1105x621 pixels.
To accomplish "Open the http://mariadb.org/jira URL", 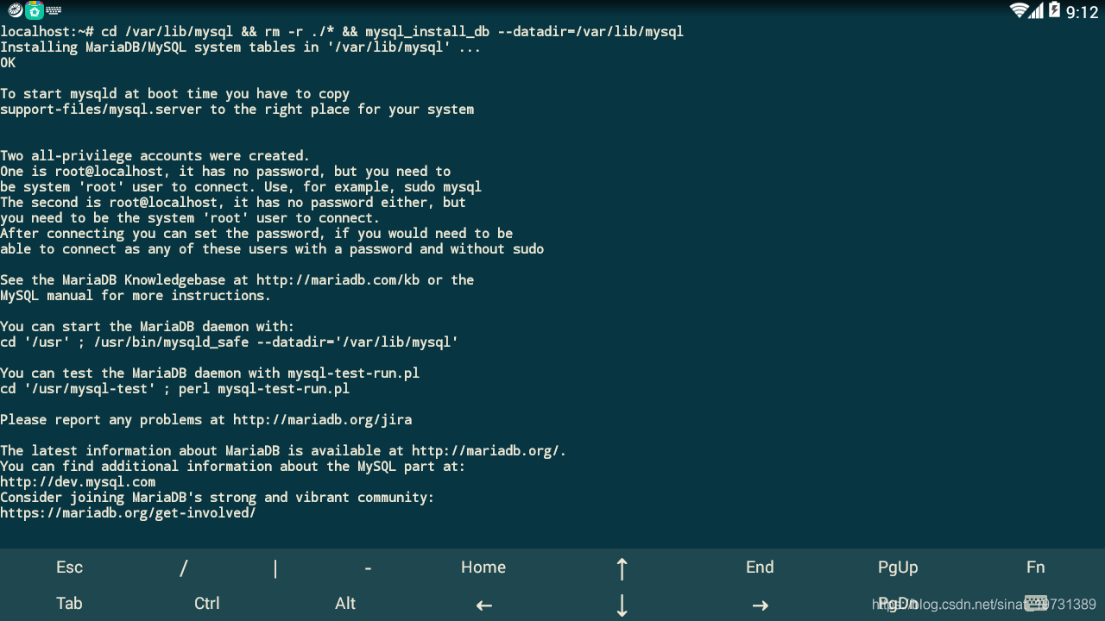I will click(x=322, y=420).
